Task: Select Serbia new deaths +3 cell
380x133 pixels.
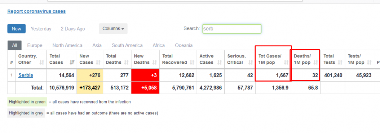Action: [145, 75]
